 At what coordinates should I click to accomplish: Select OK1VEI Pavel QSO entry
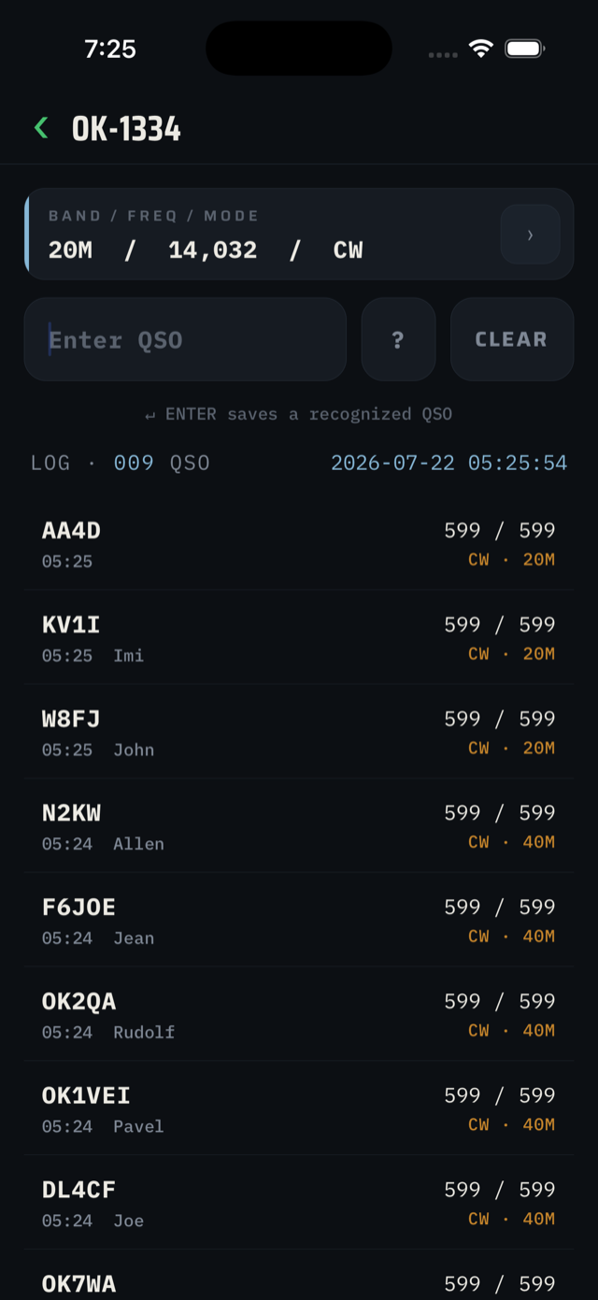pyautogui.click(x=299, y=1109)
